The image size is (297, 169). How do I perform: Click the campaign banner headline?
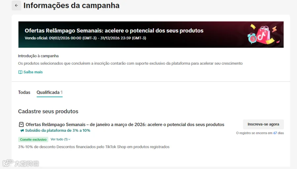(x=114, y=30)
